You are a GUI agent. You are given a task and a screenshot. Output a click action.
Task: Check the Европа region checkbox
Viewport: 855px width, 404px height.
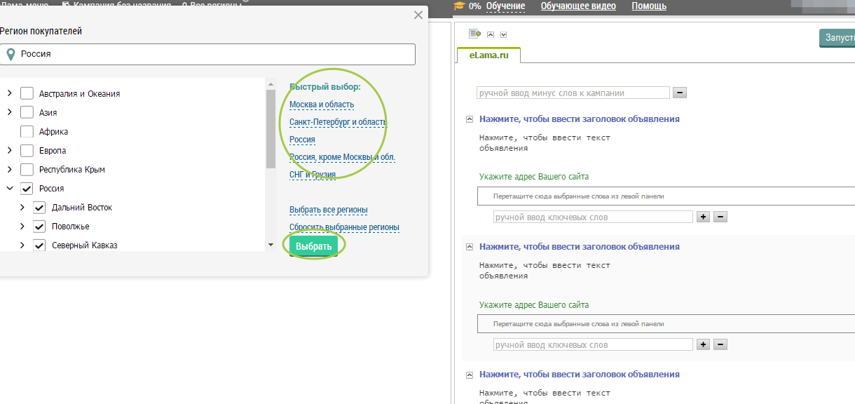point(27,150)
